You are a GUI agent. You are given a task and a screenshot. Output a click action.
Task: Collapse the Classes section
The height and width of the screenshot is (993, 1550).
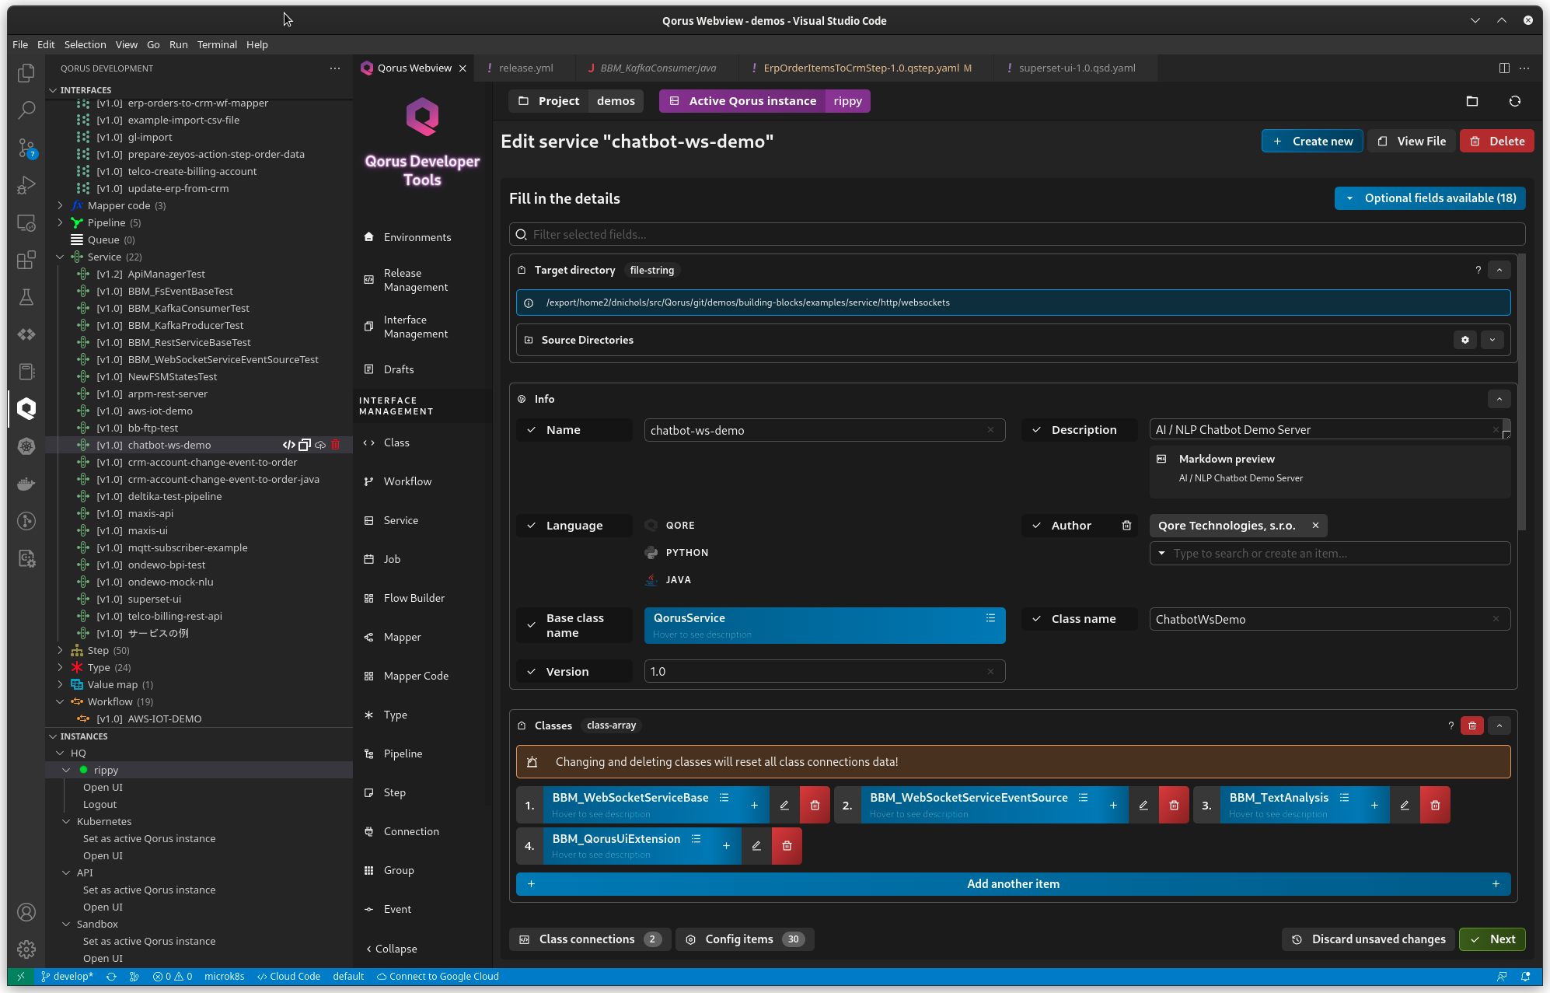click(x=1499, y=726)
